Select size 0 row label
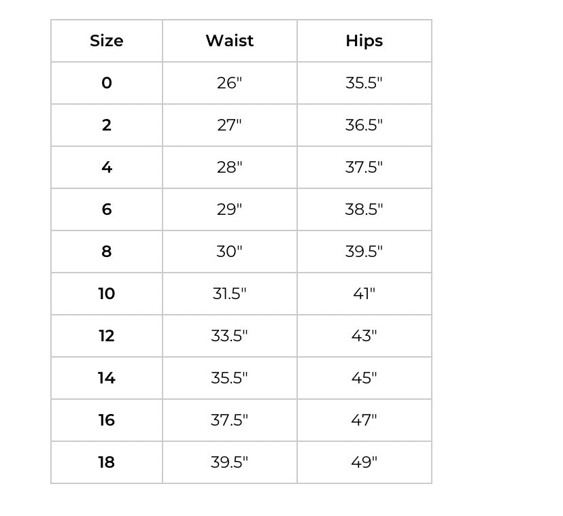The height and width of the screenshot is (516, 563). [x=107, y=83]
